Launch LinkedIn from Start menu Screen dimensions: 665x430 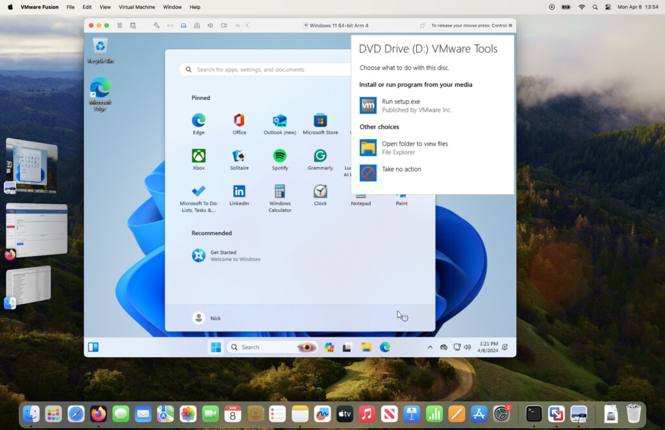point(239,195)
